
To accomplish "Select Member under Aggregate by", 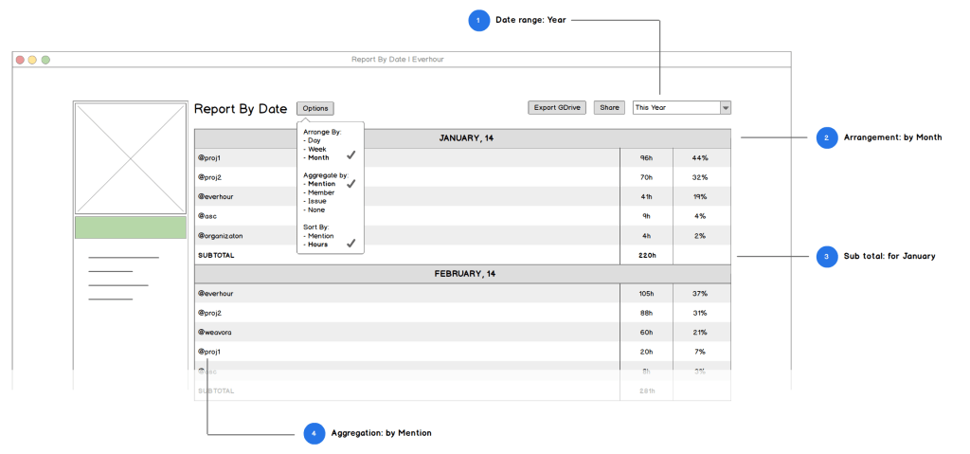I will click(321, 192).
